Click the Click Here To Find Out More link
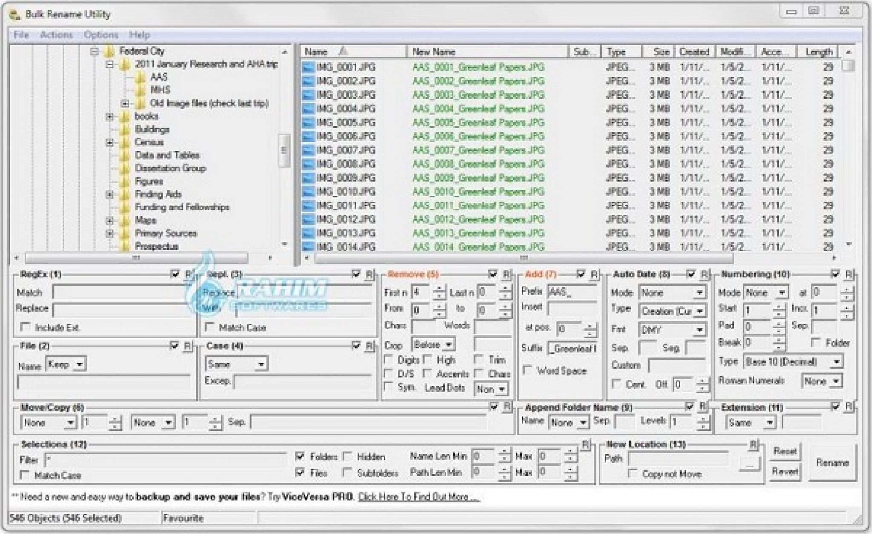The height and width of the screenshot is (534, 872). 419,497
